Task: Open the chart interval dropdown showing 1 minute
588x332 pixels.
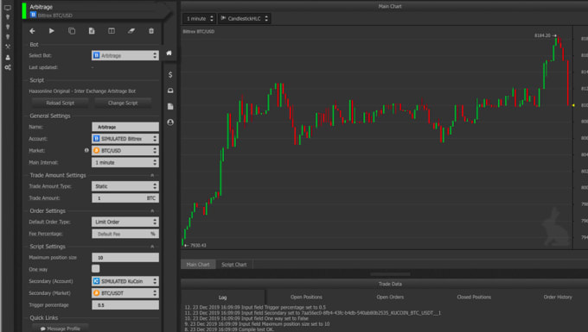Action: coord(200,18)
